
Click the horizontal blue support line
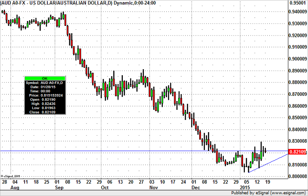[144, 151]
